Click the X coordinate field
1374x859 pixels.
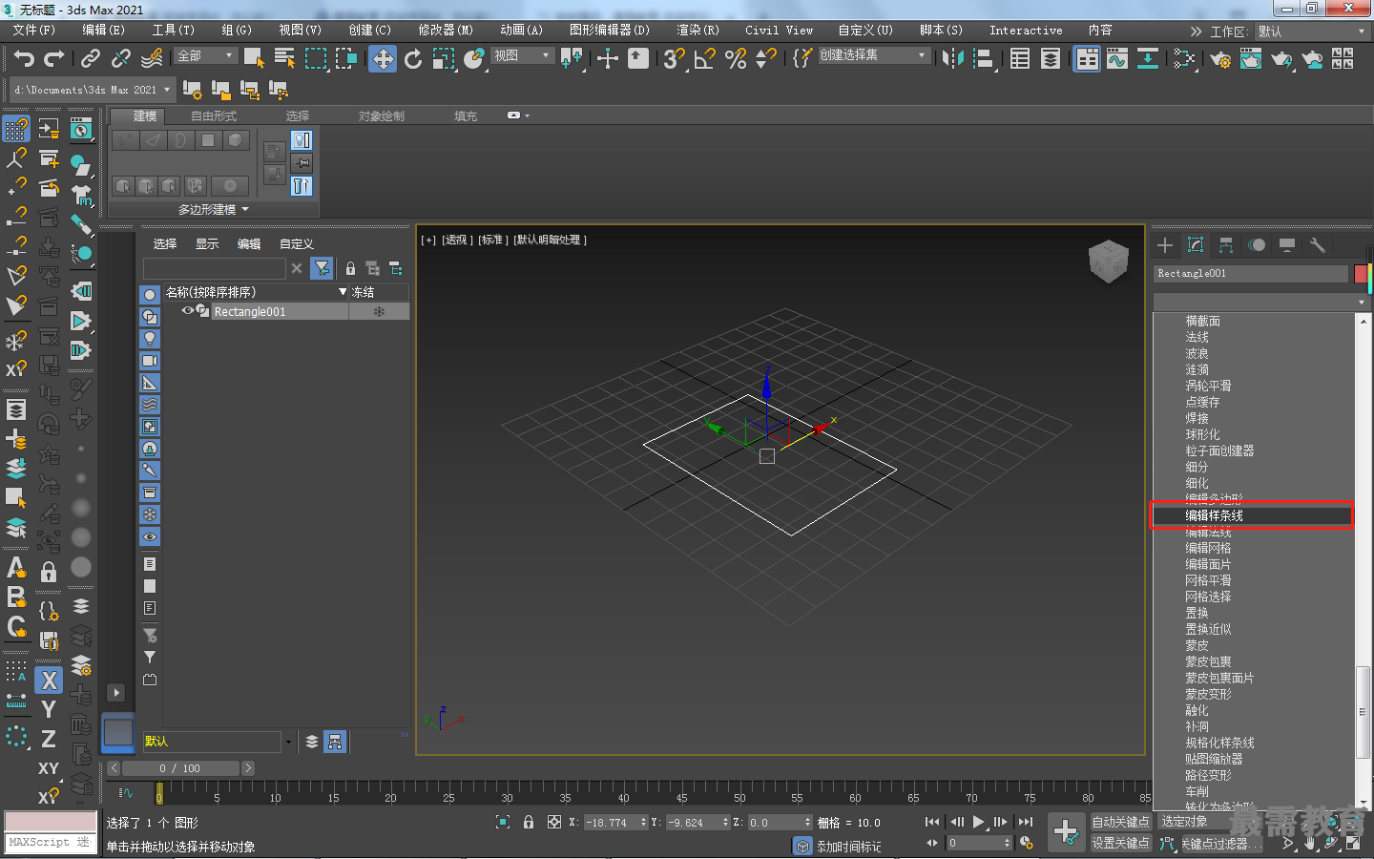click(611, 823)
